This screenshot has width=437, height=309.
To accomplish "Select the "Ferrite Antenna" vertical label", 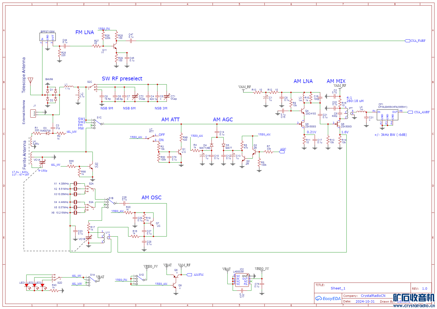I will (25, 155).
